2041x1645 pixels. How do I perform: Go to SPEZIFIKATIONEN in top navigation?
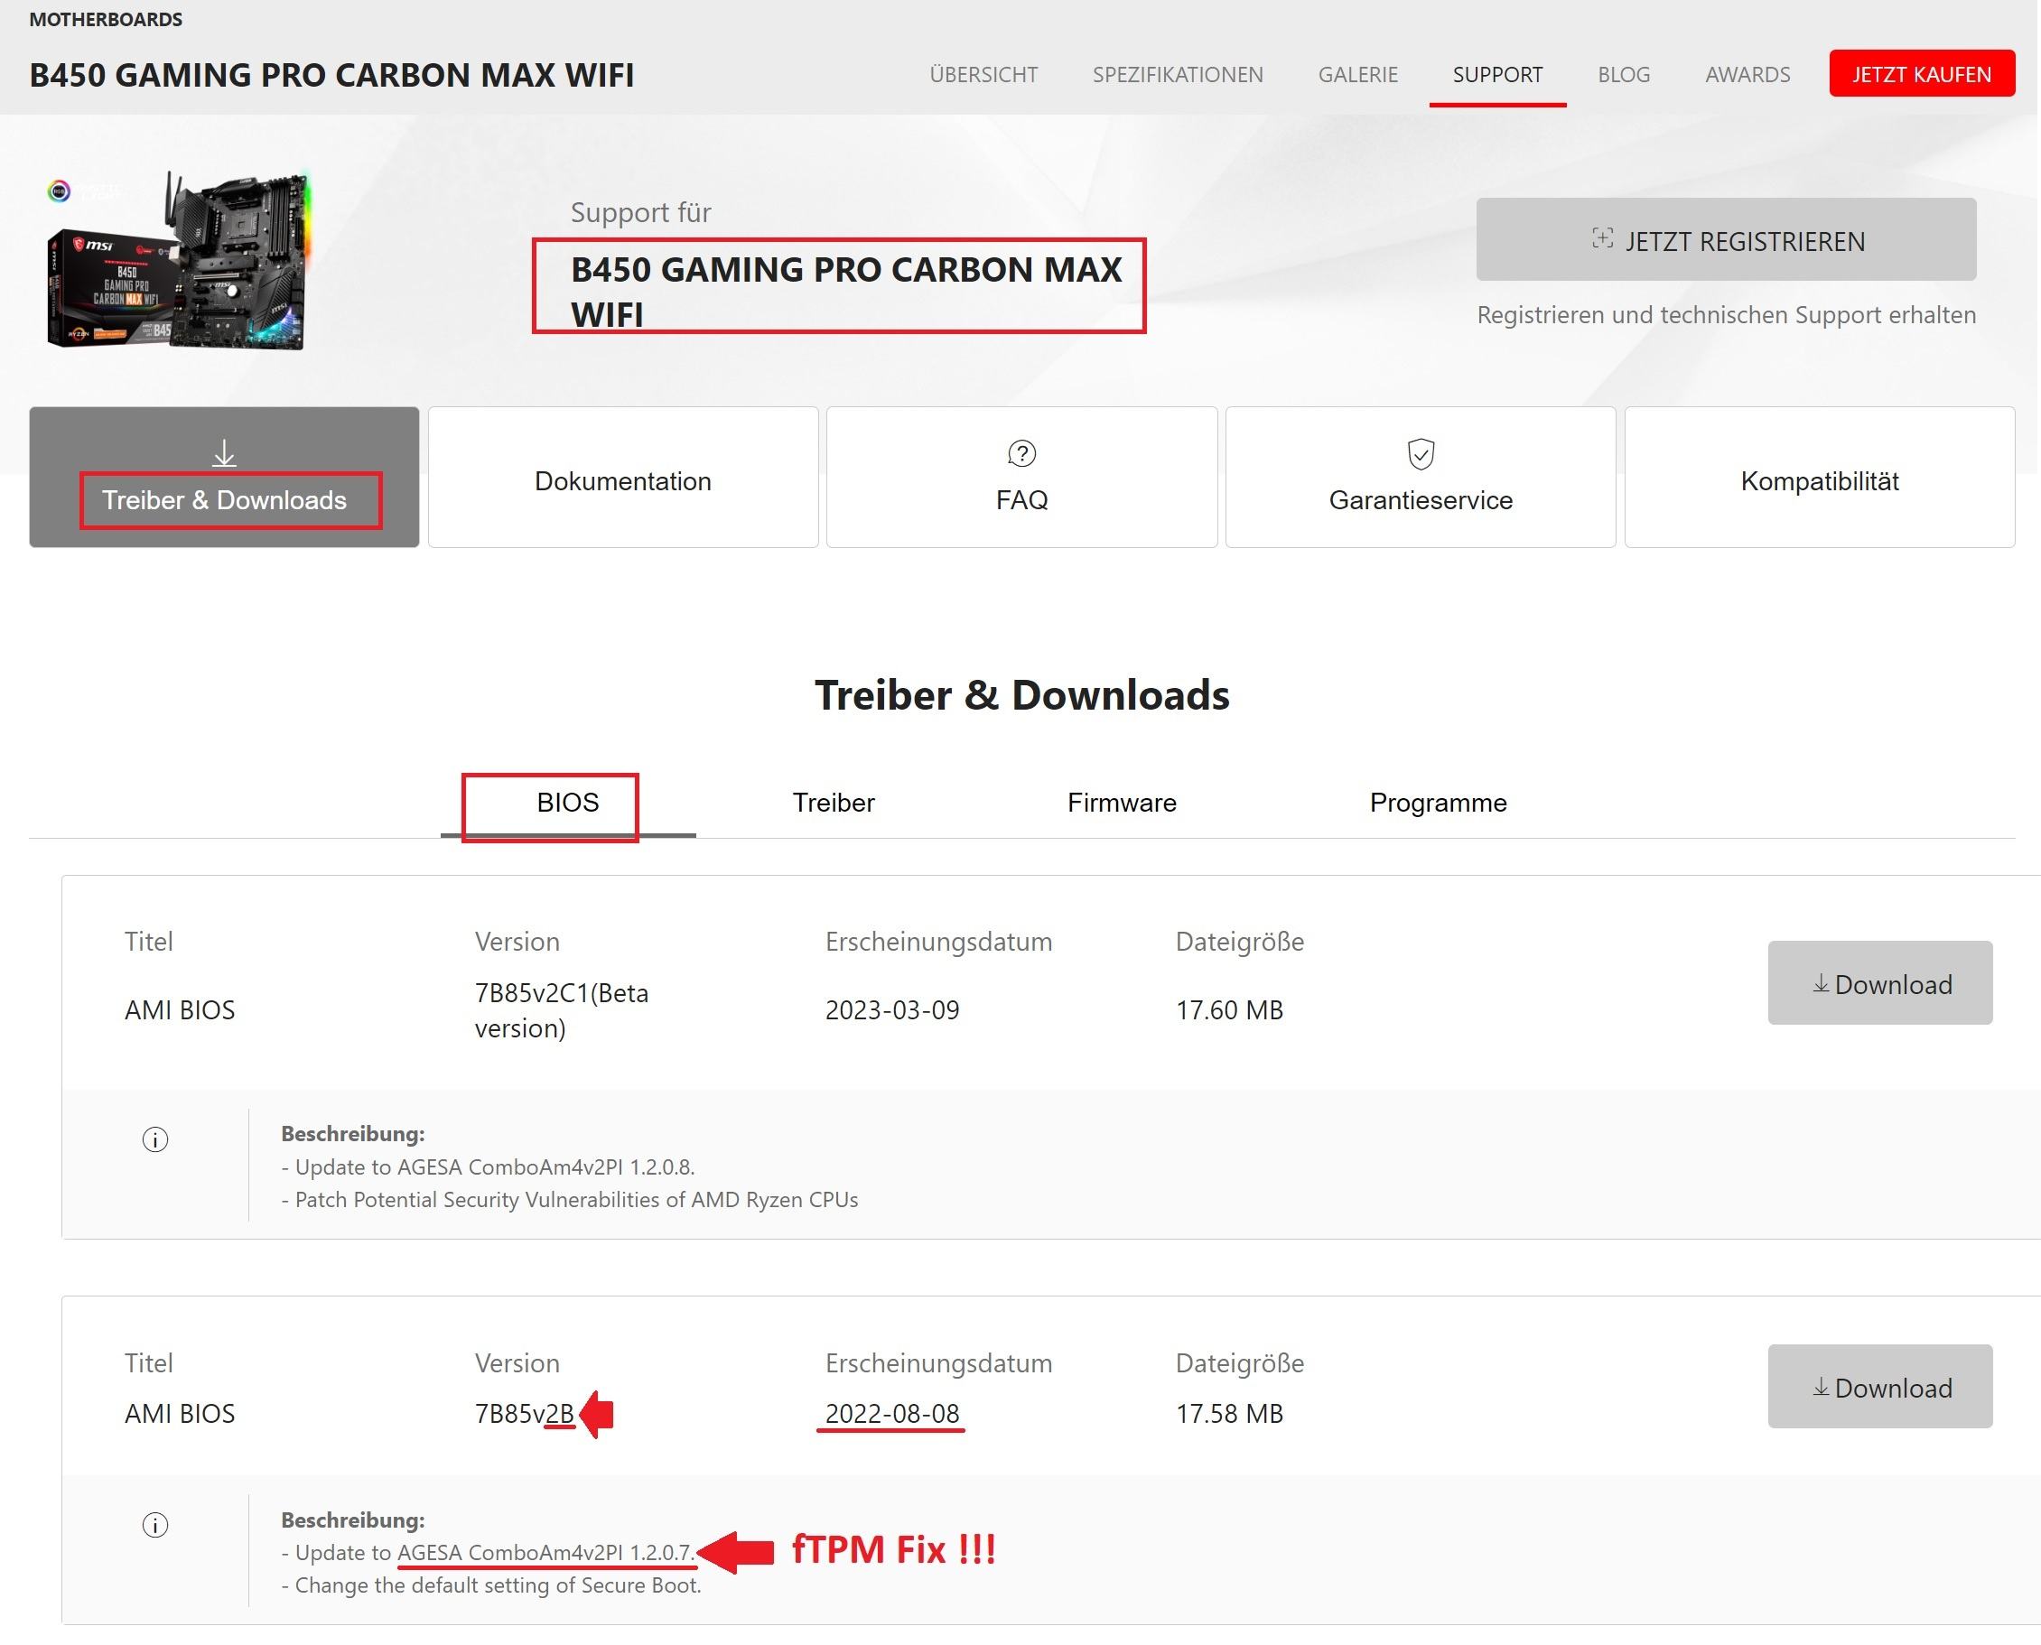1177,75
